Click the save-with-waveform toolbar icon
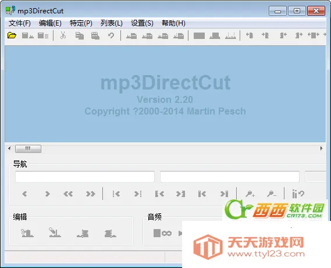The width and height of the screenshot is (331, 268). (28, 35)
